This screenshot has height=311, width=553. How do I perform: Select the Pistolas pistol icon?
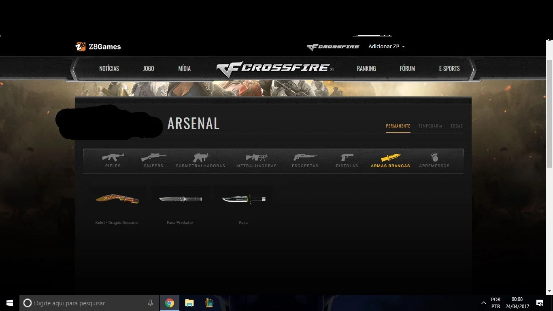coord(347,157)
